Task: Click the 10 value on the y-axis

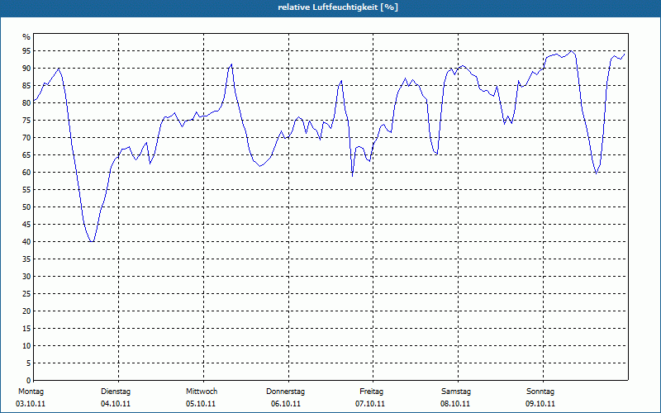Action: [x=26, y=345]
